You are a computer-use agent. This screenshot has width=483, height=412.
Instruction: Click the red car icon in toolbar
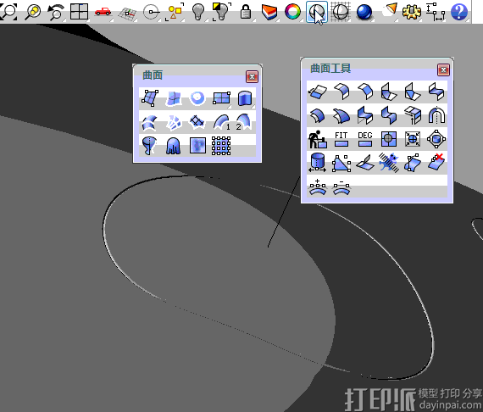coord(103,12)
